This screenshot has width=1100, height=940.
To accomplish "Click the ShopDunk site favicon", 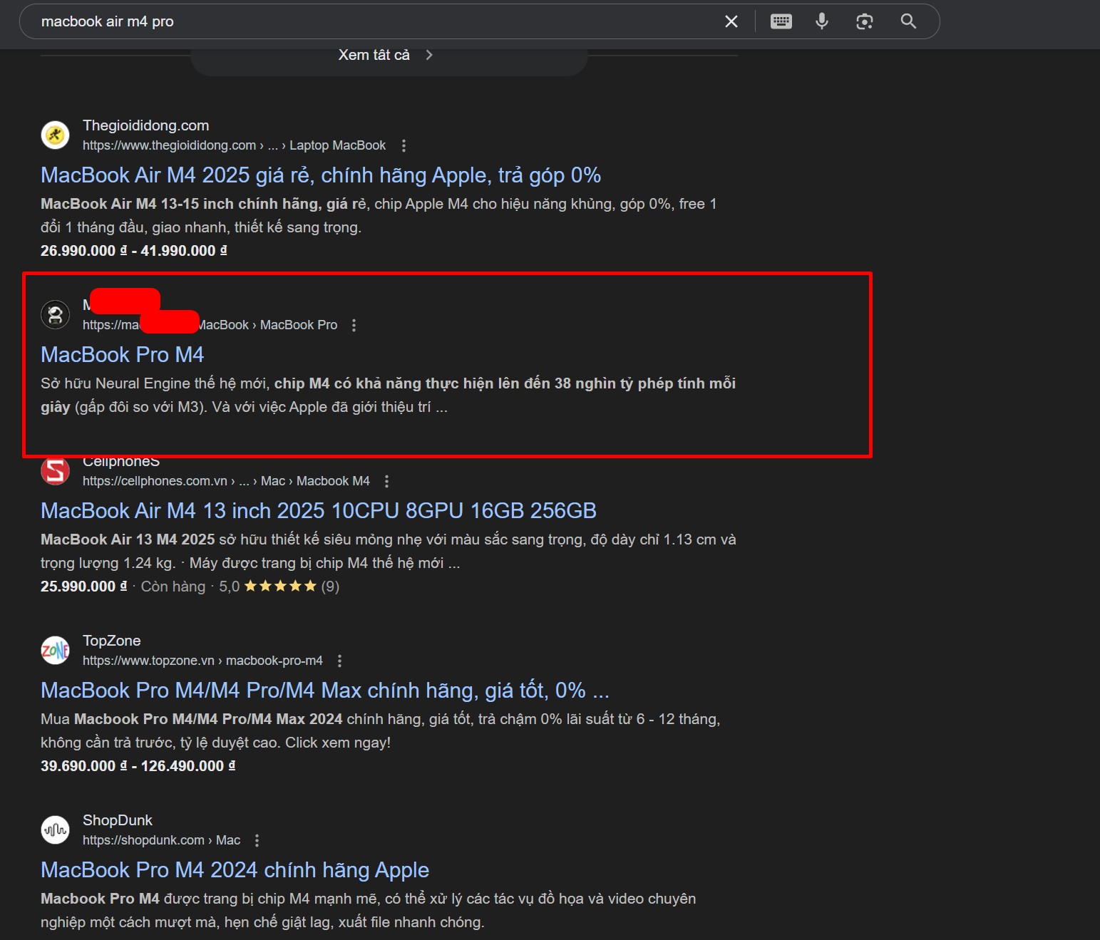I will 56,830.
